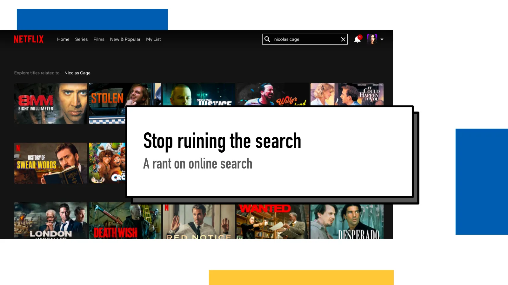Clear the search with the X icon
508x285 pixels.
click(x=343, y=39)
